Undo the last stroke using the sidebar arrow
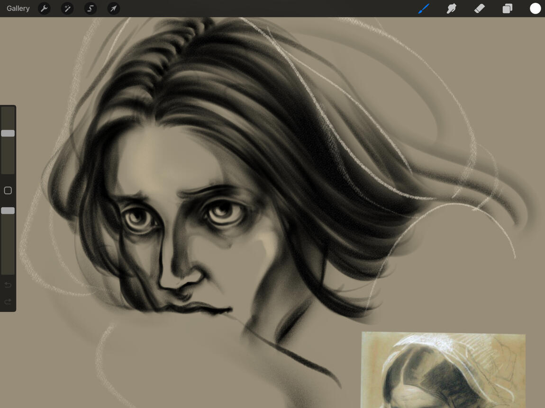Screen dimensions: 545x408 8,285
